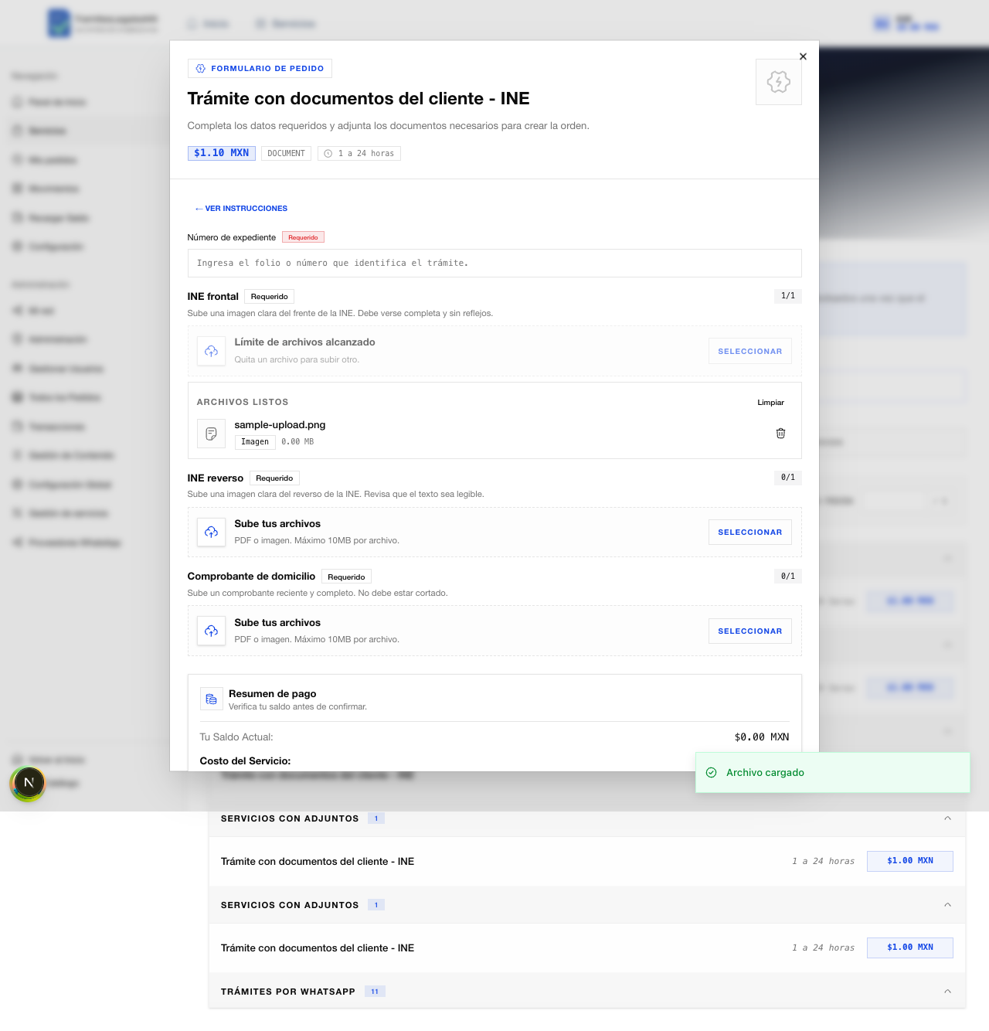Click the clock icon beside 1 a 24 horas

[x=328, y=154]
